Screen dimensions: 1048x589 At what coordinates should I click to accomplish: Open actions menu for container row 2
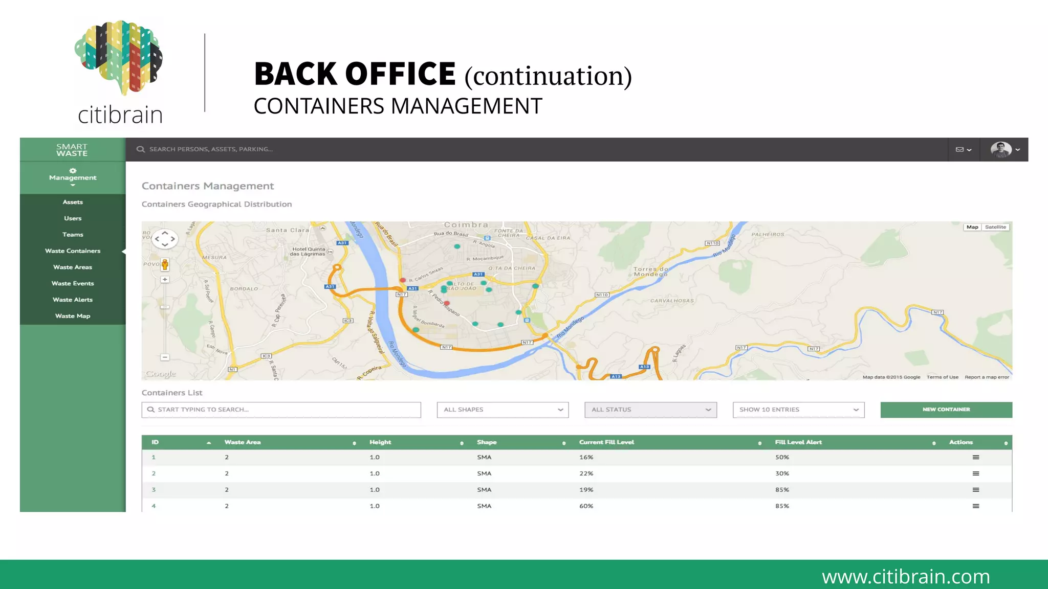coord(976,474)
